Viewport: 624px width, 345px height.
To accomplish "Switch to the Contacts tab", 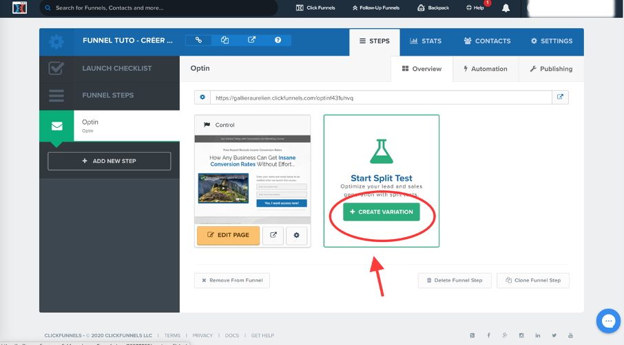I will coord(487,41).
